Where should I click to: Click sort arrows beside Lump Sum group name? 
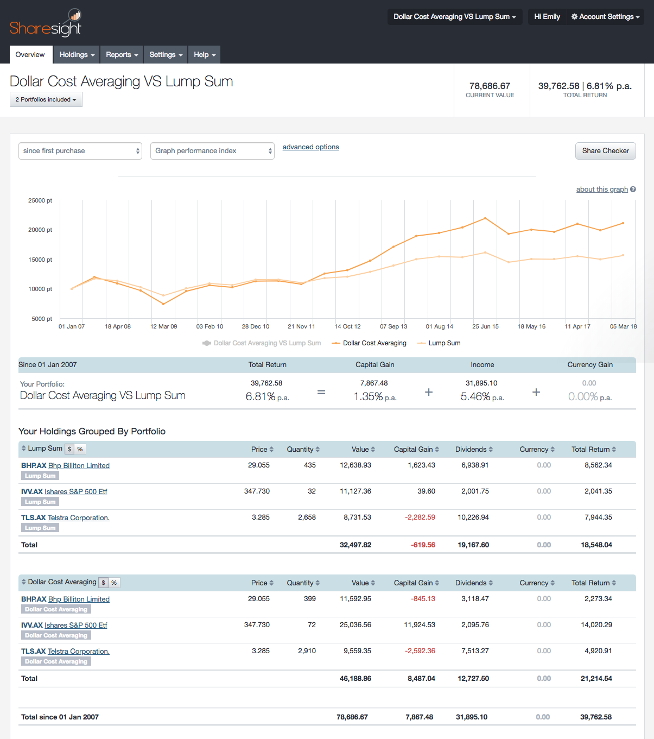pyautogui.click(x=23, y=449)
